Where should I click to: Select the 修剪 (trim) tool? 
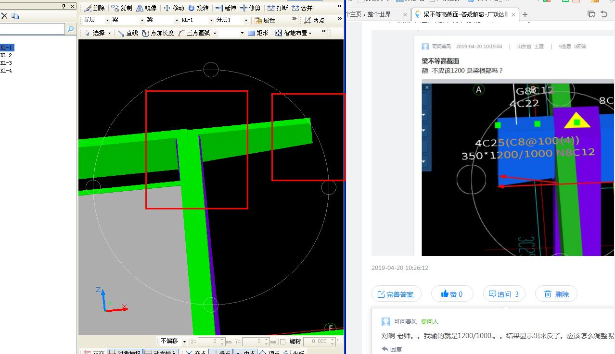250,8
